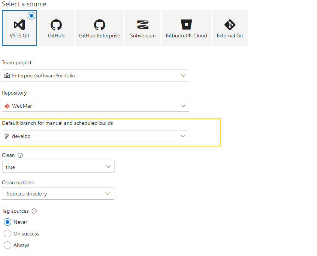Screen dimensions: 317x256
Task: Click the Repository label
Action: pyautogui.click(x=14, y=93)
